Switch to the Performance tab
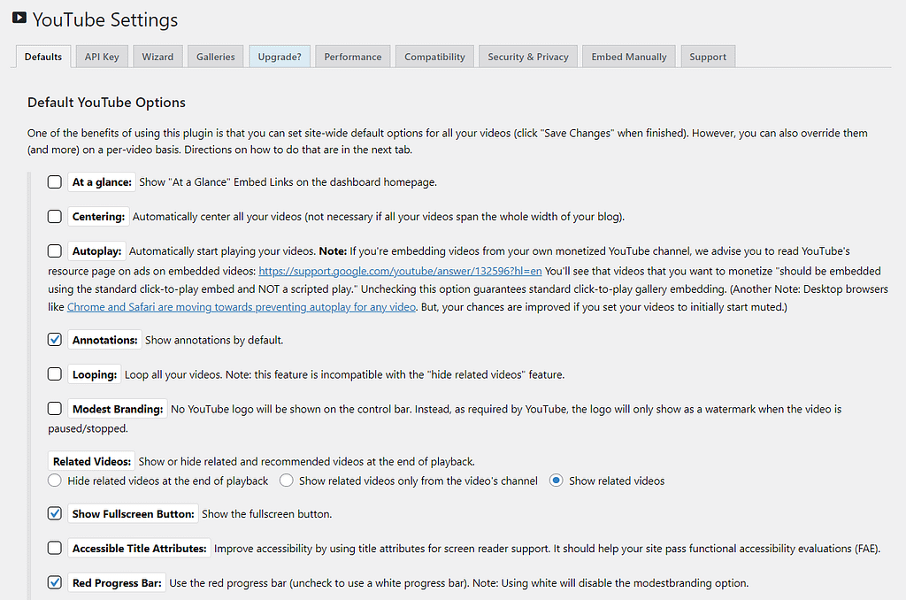This screenshot has height=600, width=906. 352,56
